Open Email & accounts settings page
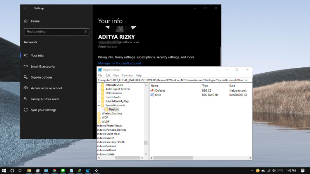 click(43, 67)
